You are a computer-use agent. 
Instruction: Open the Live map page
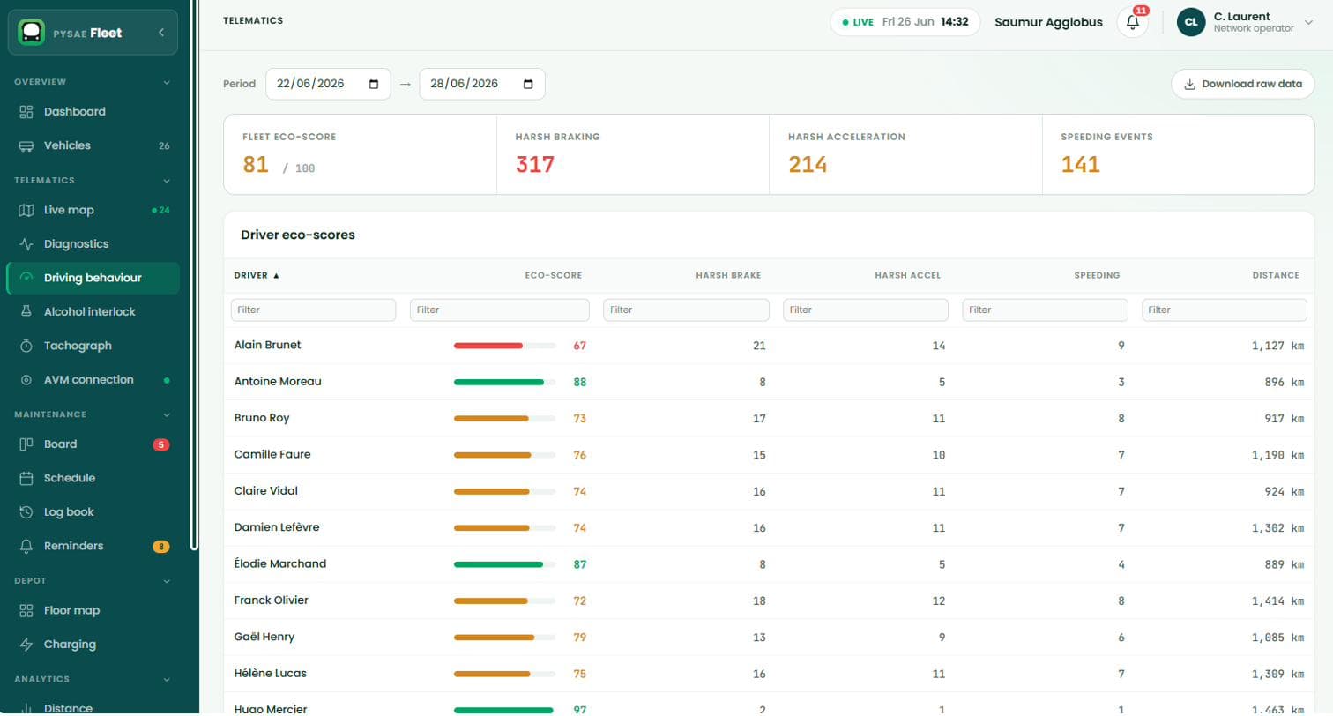[93, 211]
